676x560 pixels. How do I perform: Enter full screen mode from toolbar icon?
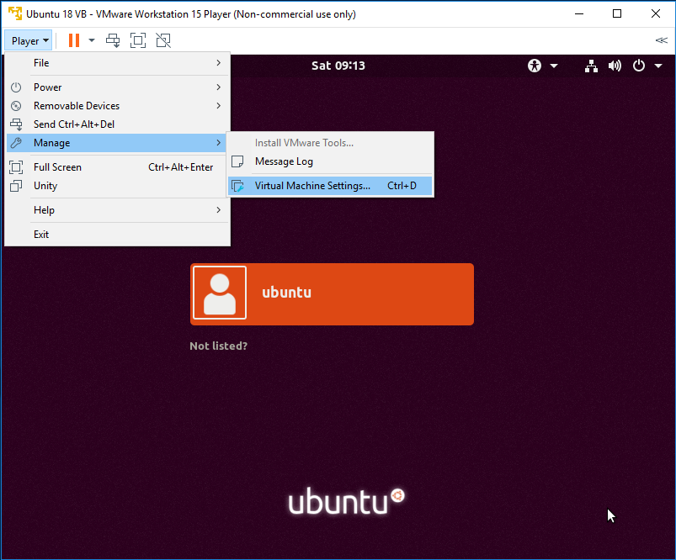point(138,40)
